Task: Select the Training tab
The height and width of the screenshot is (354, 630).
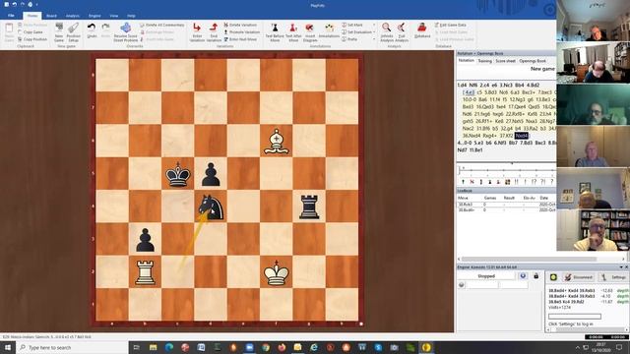Action: (x=484, y=61)
